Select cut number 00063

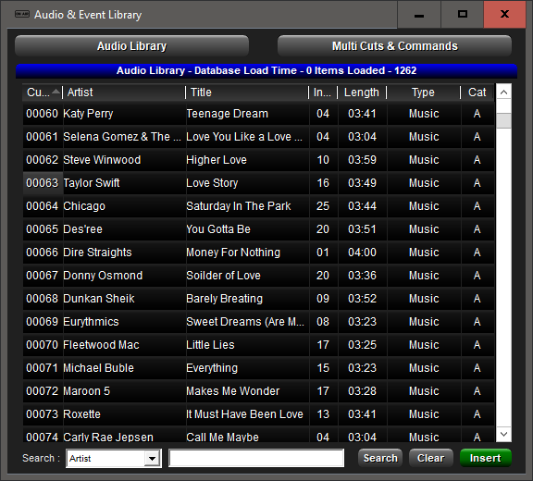click(x=43, y=183)
